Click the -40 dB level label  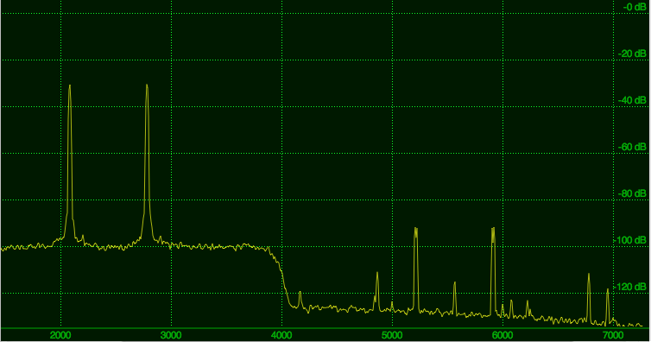click(x=632, y=100)
